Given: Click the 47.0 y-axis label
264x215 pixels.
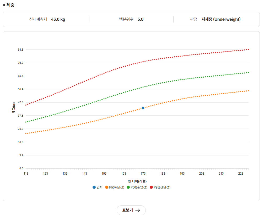Looking at the screenshot, I should click(20, 102).
